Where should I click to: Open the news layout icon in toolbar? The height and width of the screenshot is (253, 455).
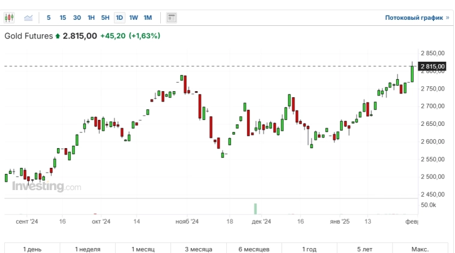click(172, 18)
